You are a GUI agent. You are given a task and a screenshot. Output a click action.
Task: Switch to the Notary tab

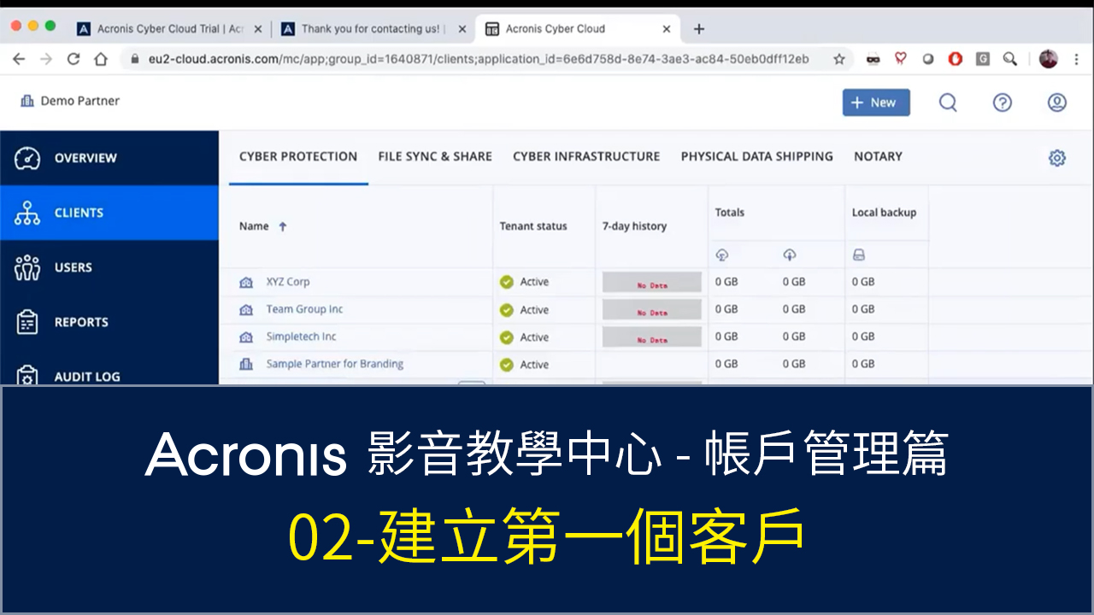coord(879,156)
